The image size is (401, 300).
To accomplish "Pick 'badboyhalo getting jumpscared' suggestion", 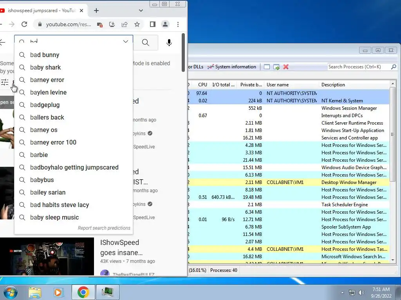I will pos(74,167).
